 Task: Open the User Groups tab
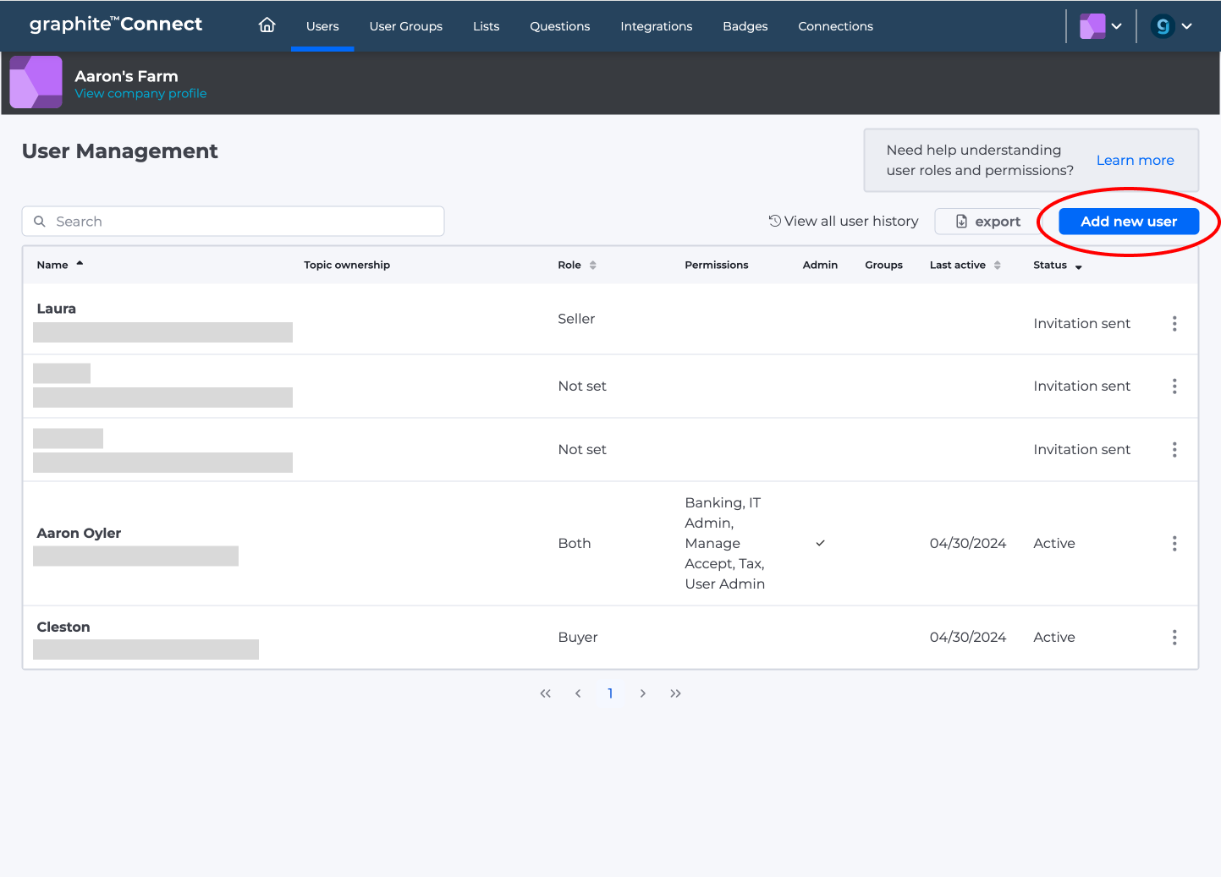pyautogui.click(x=406, y=26)
